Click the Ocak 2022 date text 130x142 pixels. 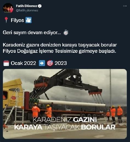pyautogui.click(x=23, y=63)
